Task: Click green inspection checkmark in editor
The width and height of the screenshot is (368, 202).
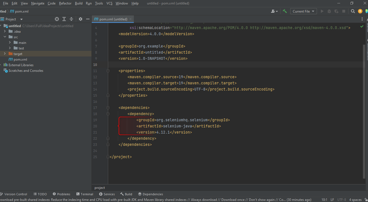Action: (362, 27)
